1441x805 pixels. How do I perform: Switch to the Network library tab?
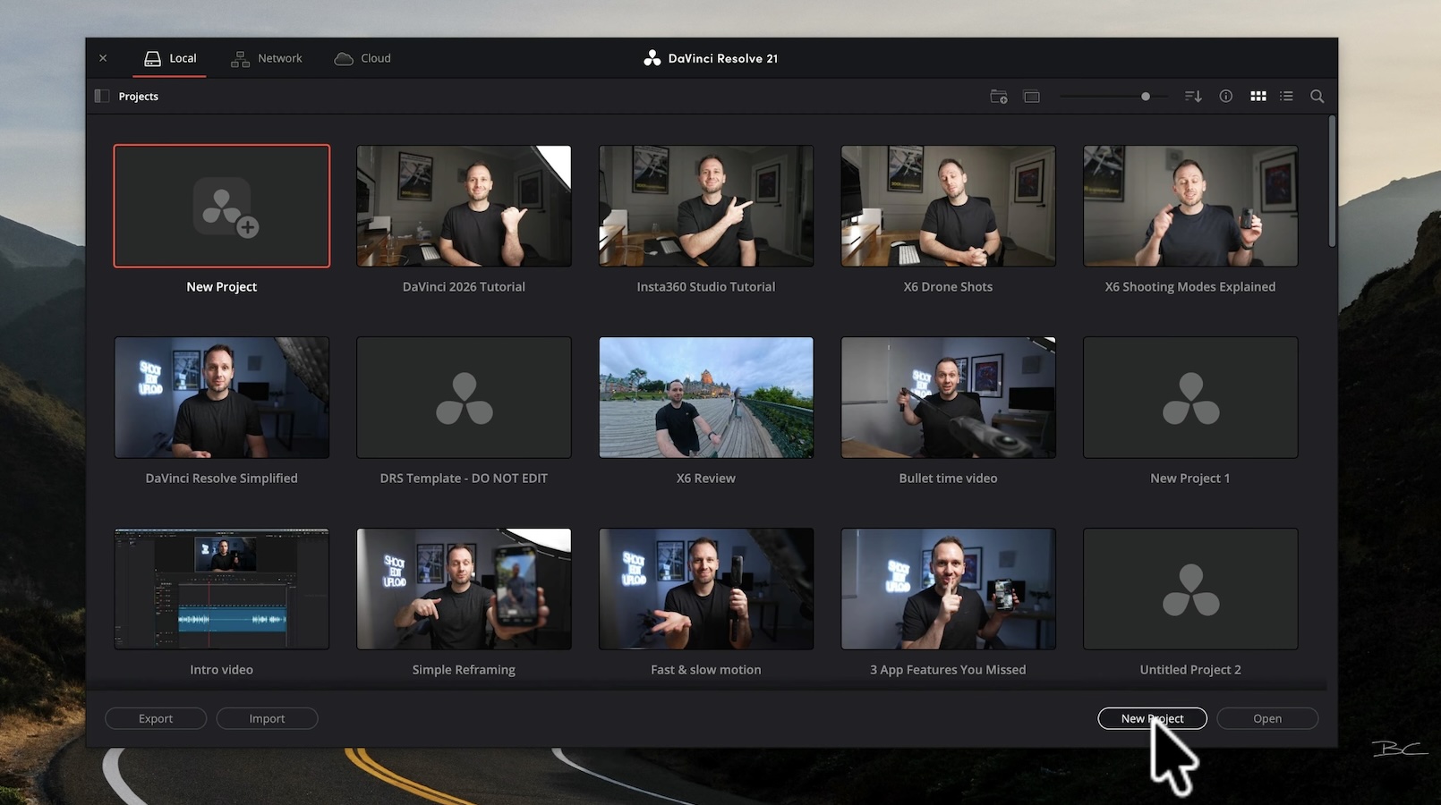267,58
